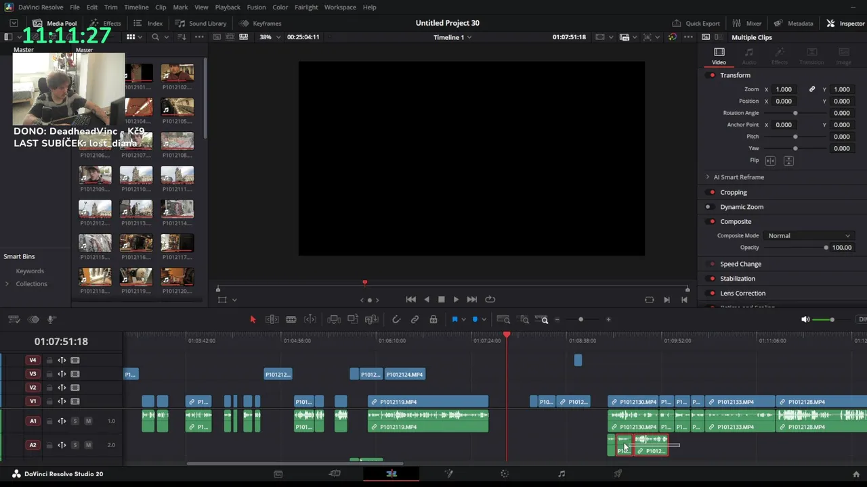Click the Zoom X value field
The width and height of the screenshot is (867, 487).
[786, 89]
